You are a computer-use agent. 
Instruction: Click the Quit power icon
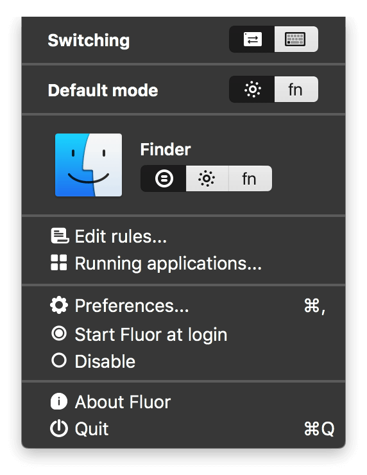pos(59,428)
